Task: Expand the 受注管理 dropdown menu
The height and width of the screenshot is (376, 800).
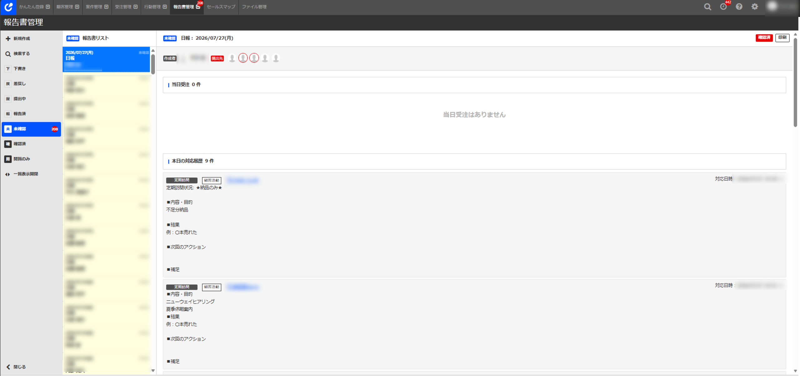Action: coord(136,7)
